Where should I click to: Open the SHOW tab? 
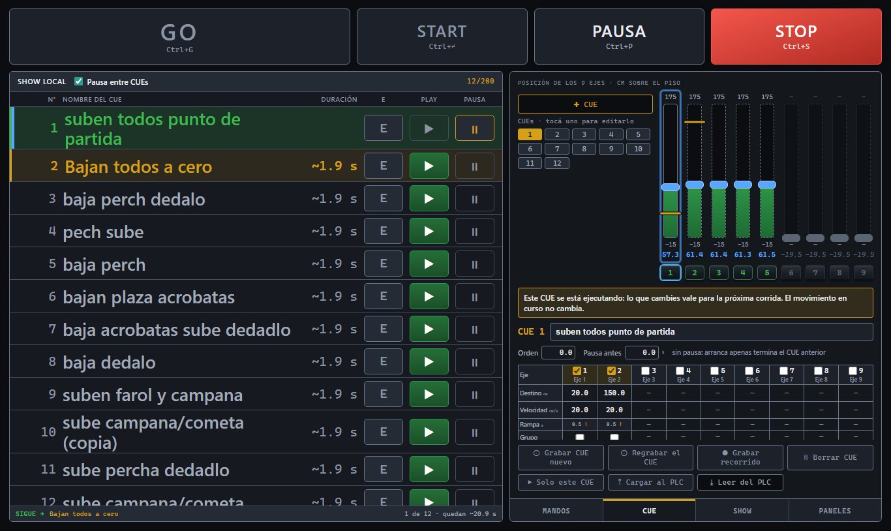click(742, 511)
